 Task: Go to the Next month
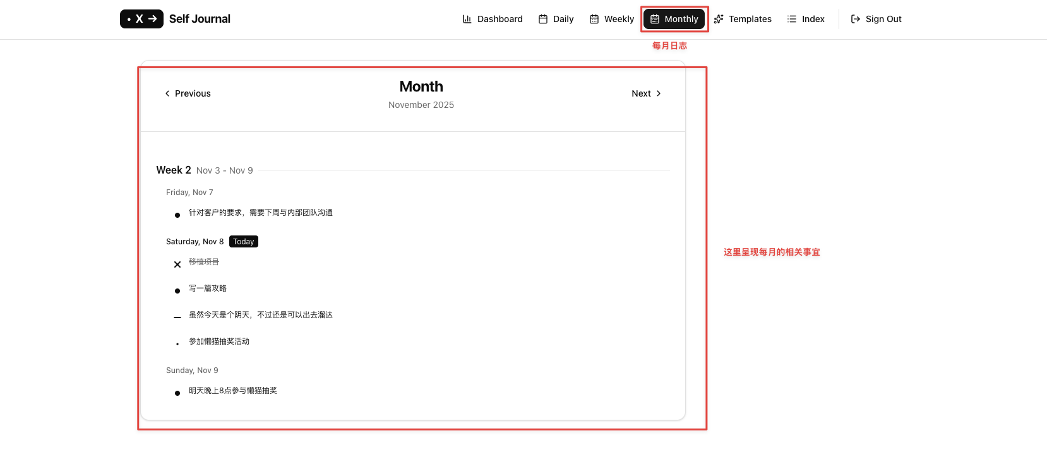[x=647, y=93]
